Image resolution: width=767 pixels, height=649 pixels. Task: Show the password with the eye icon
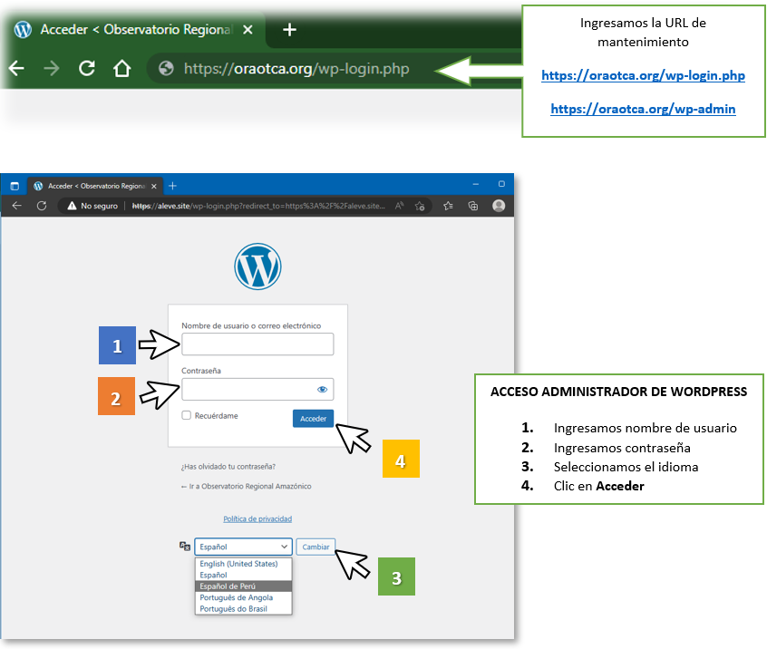tap(322, 389)
